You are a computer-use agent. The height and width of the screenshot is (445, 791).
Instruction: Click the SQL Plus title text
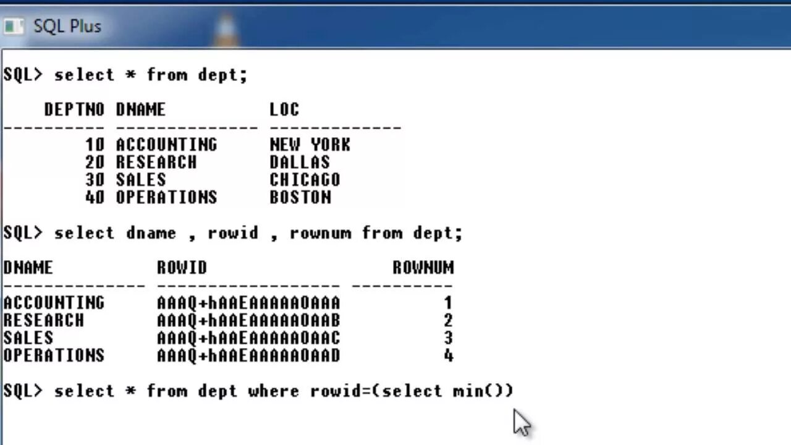pyautogui.click(x=67, y=27)
